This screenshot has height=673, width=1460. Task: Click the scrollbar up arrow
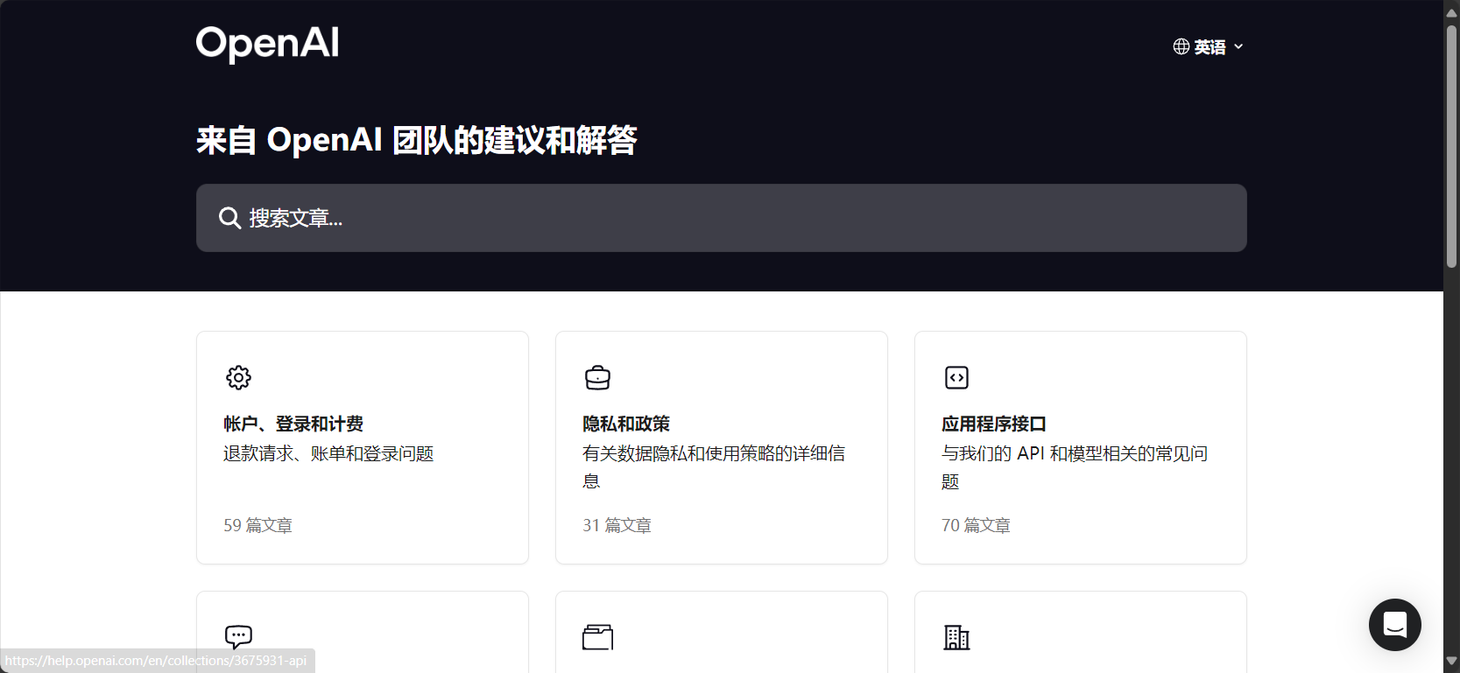point(1451,12)
